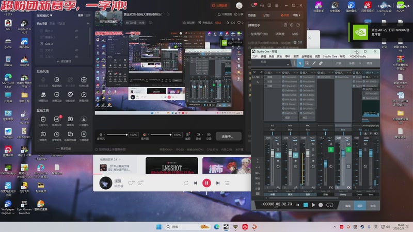Select the pencil paint tool in Studio One
The height and width of the screenshot is (232, 413).
coord(314,63)
